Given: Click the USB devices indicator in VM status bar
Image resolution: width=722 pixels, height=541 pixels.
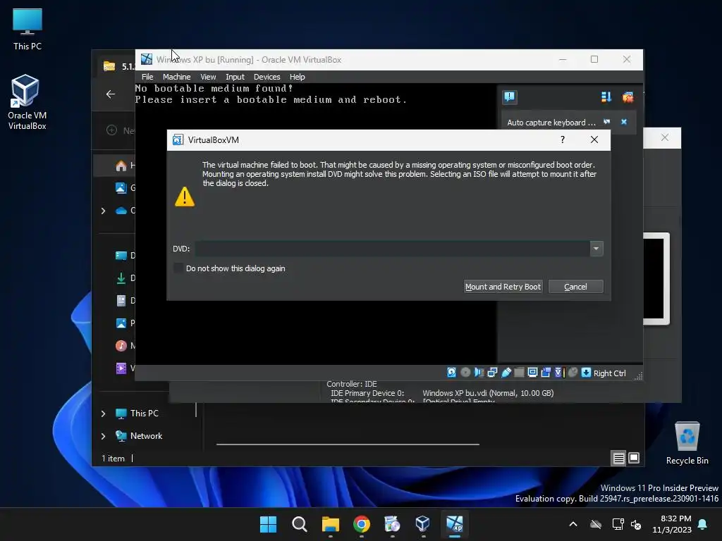Looking at the screenshot, I should coord(506,373).
